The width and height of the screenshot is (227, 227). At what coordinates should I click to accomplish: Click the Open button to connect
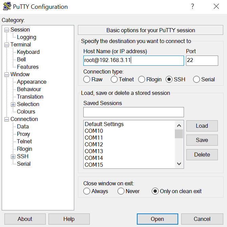point(157,219)
